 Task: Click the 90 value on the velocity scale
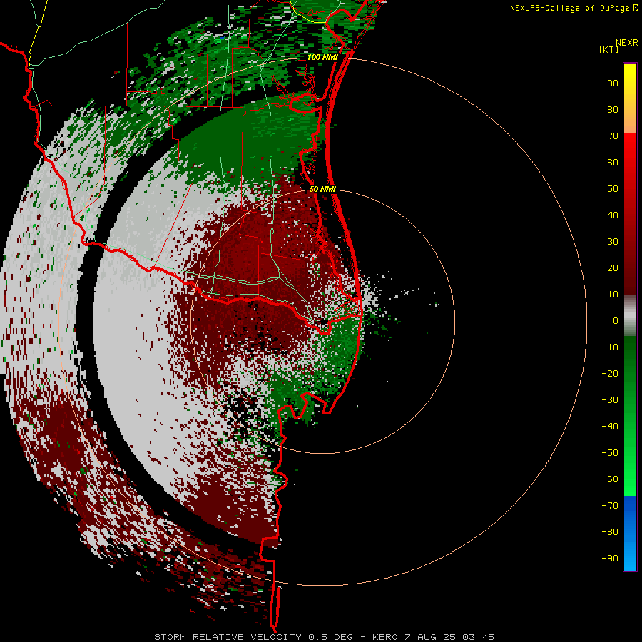point(613,83)
